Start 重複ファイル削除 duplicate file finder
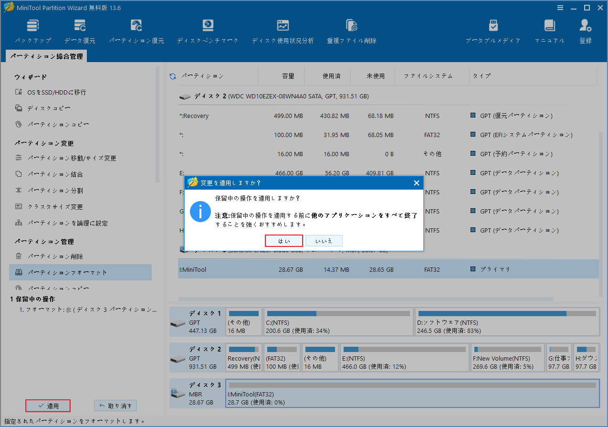This screenshot has height=427, width=608. click(x=351, y=30)
